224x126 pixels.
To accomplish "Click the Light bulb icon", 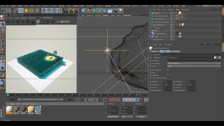I will [120, 10].
